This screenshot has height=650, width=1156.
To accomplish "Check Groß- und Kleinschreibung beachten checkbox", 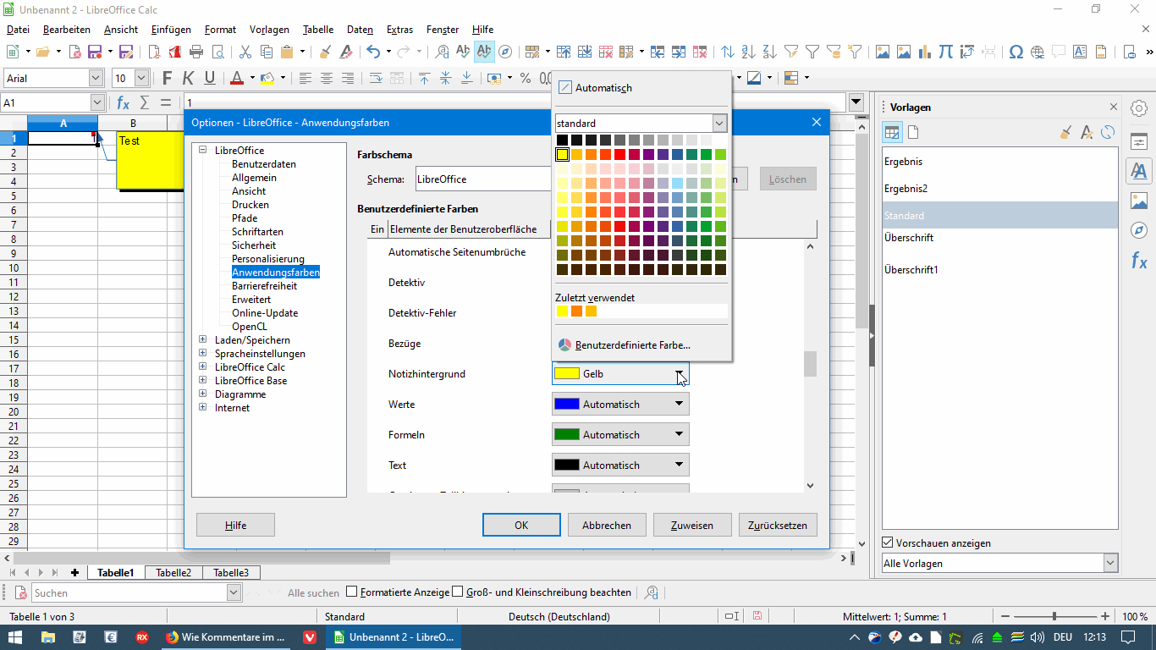I will point(458,592).
